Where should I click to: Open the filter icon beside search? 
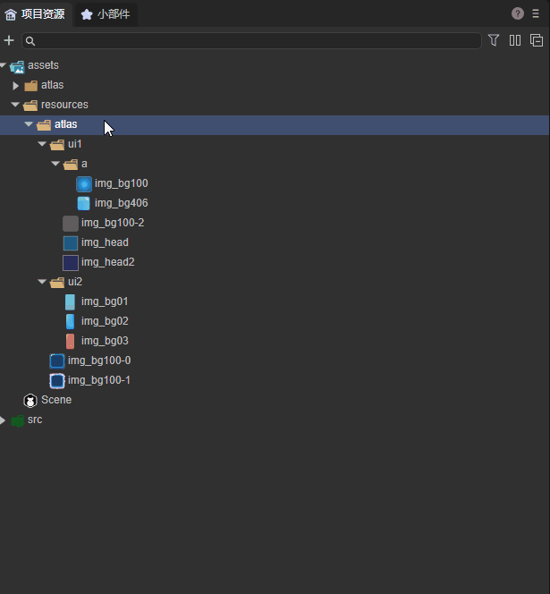494,40
